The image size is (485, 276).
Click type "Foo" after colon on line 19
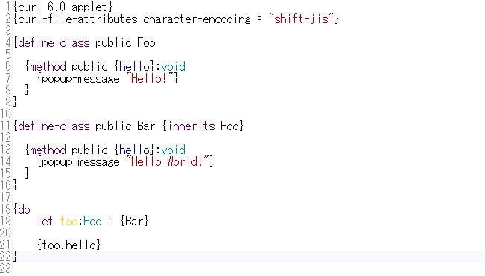(x=92, y=221)
